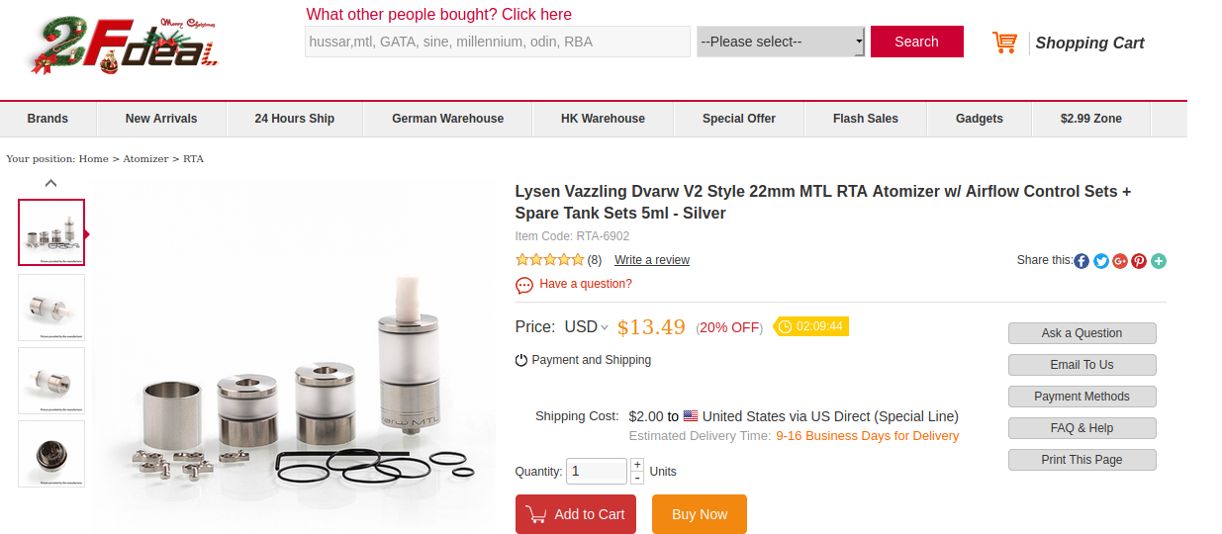
Task: Increase quantity with plus stepper
Action: 637,464
